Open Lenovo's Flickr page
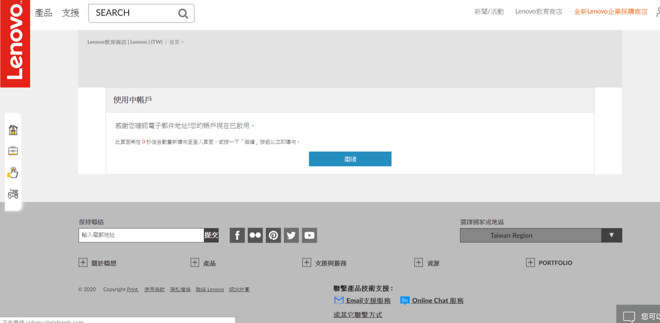 (255, 235)
